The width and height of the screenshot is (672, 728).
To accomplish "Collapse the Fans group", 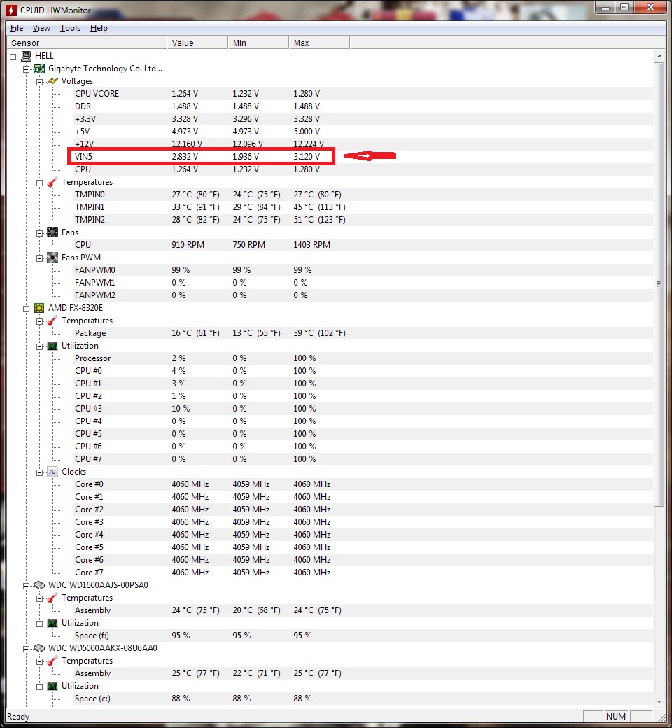I will pyautogui.click(x=39, y=233).
